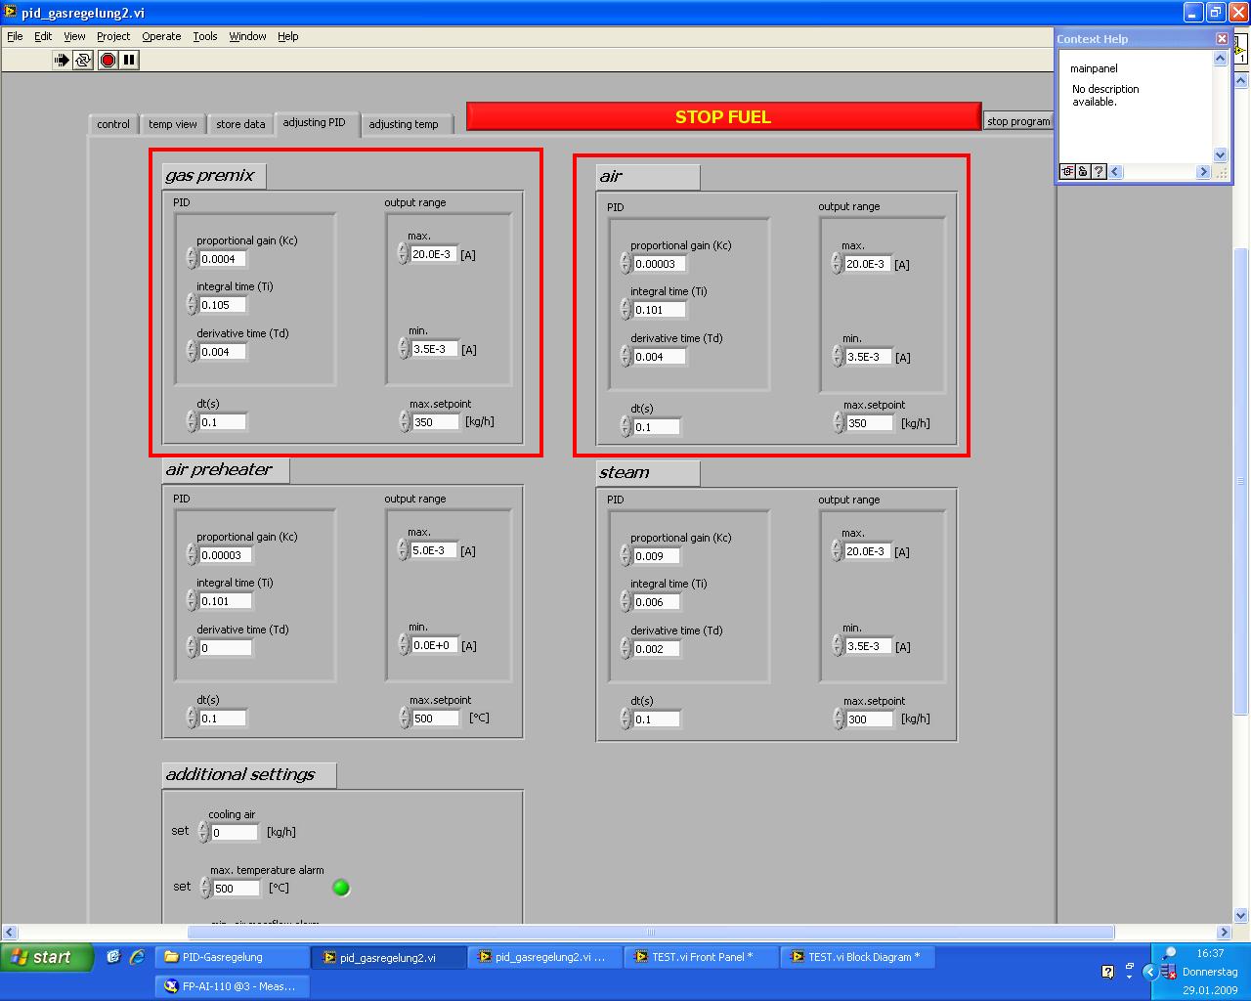Click the cooling air value field
This screenshot has height=1001, width=1251.
coord(235,832)
